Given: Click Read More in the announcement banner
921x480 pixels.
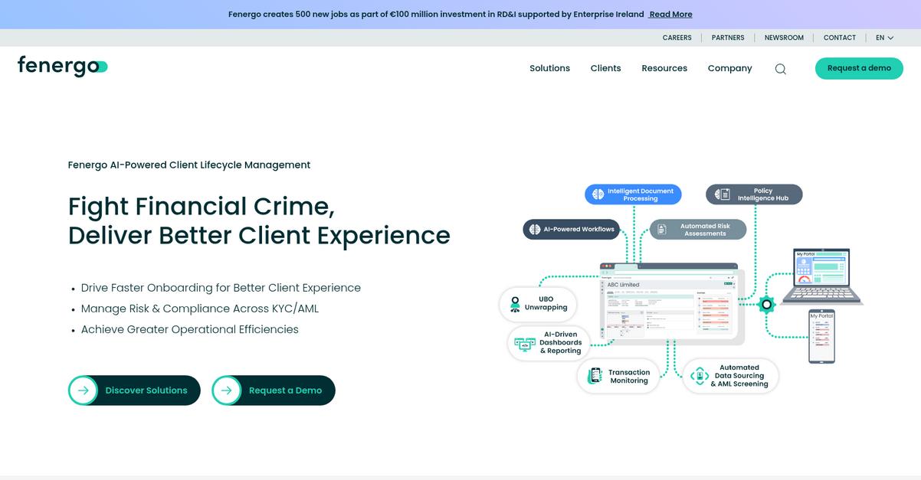Looking at the screenshot, I should point(671,14).
